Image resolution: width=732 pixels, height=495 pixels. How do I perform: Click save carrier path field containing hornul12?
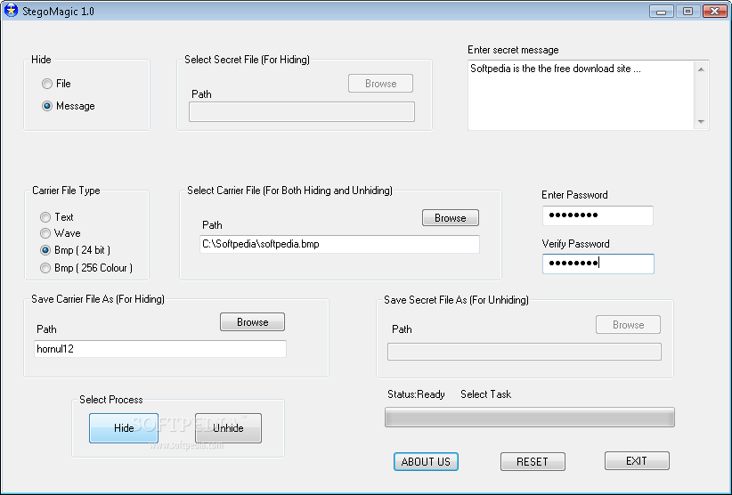[x=160, y=349]
